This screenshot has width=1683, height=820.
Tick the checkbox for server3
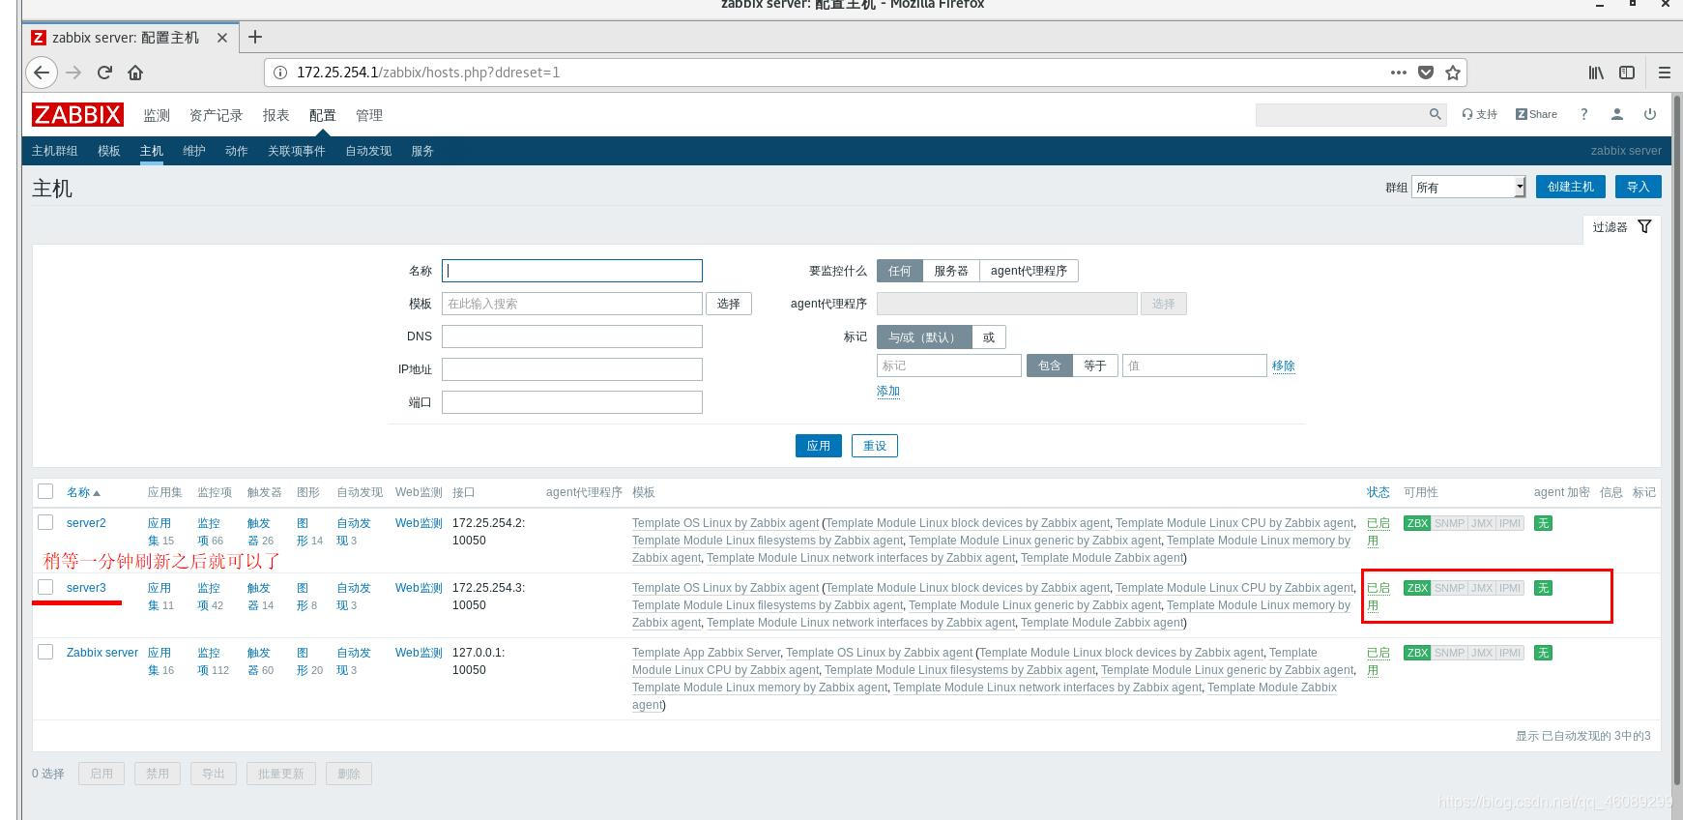(x=45, y=587)
